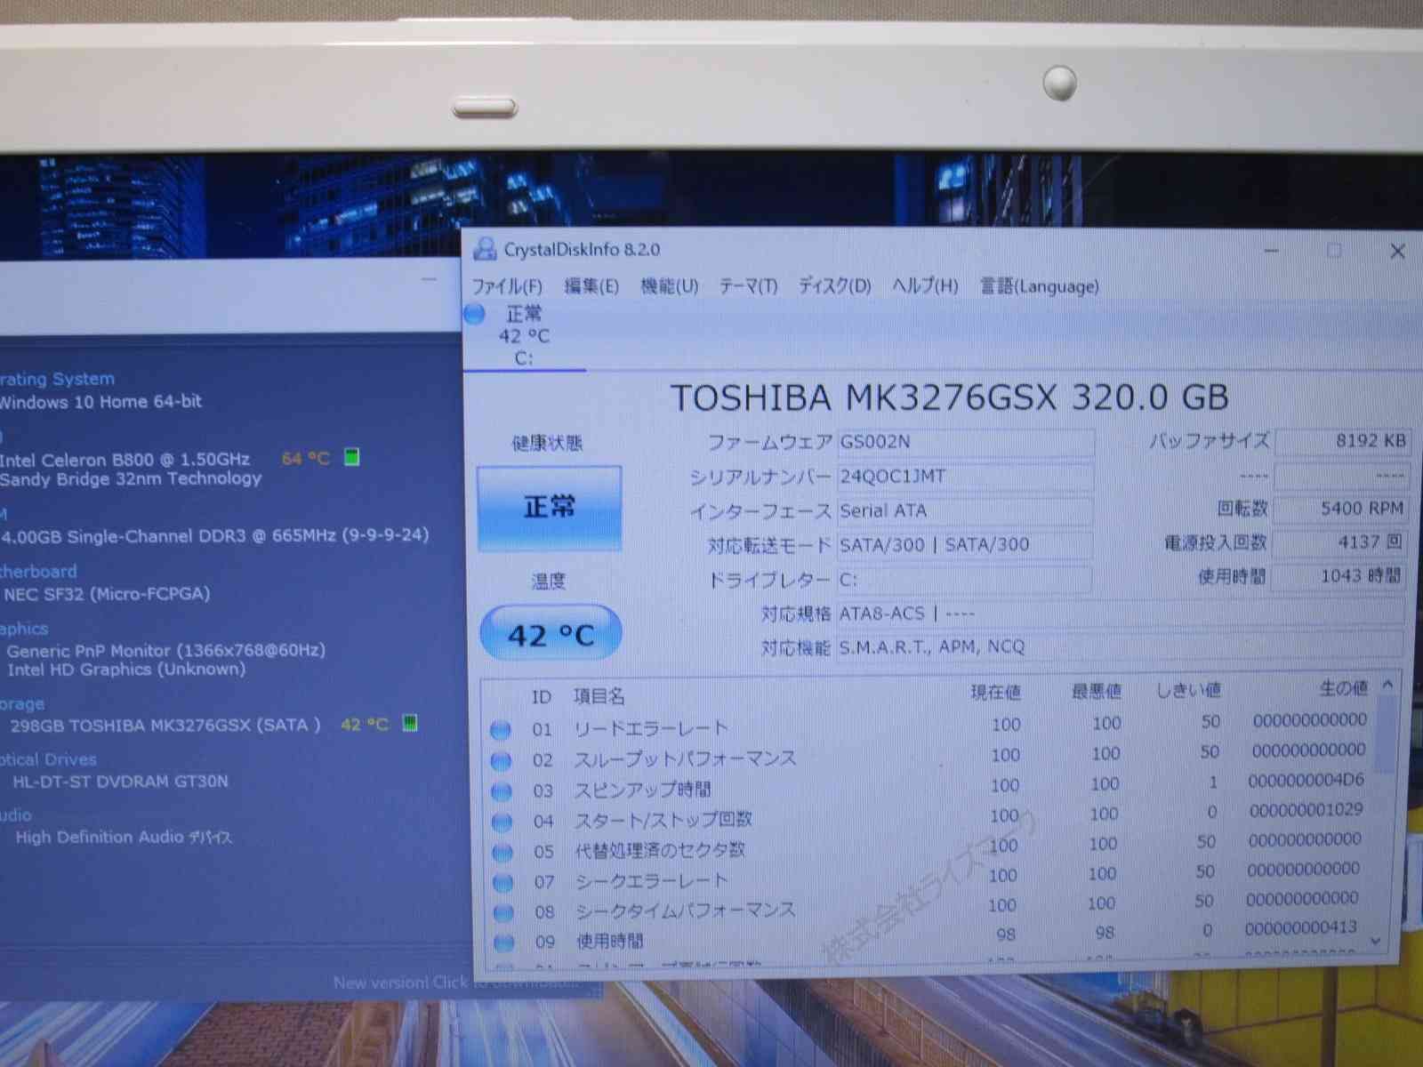This screenshot has height=1067, width=1423.
Task: Click the green status bar beside 64 °C CPU temperature
Action: pos(352,458)
